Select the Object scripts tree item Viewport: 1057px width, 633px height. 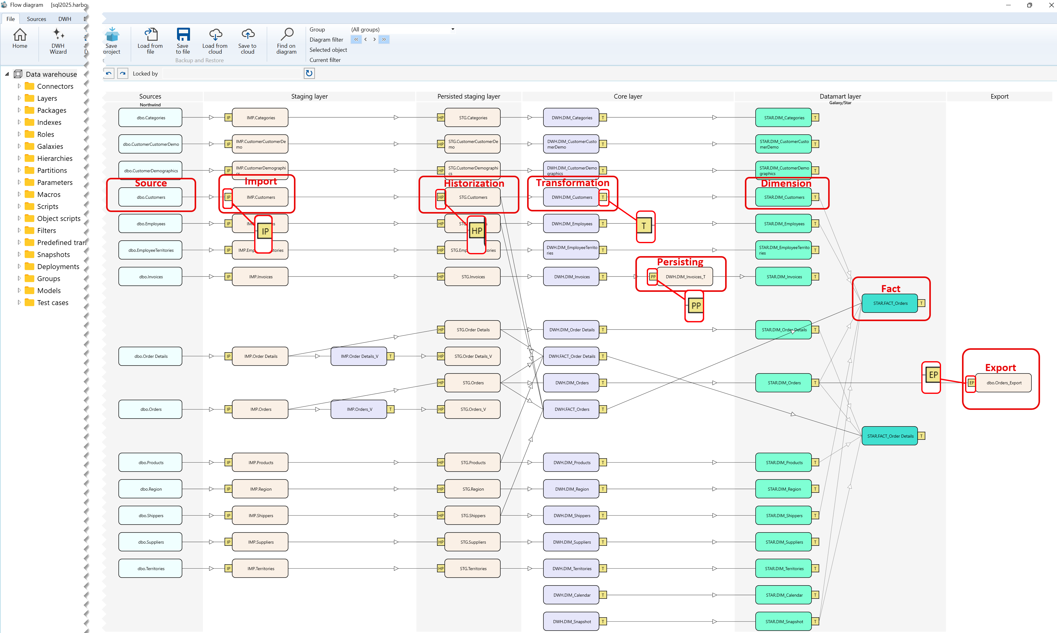pos(59,218)
